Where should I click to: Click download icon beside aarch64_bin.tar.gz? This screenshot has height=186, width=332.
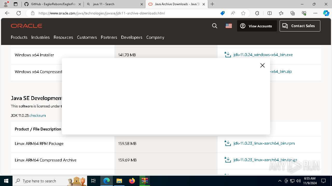tap(228, 160)
